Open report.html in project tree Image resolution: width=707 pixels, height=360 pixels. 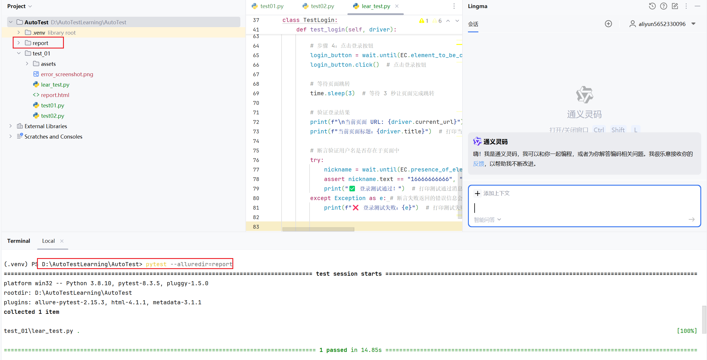(x=55, y=95)
